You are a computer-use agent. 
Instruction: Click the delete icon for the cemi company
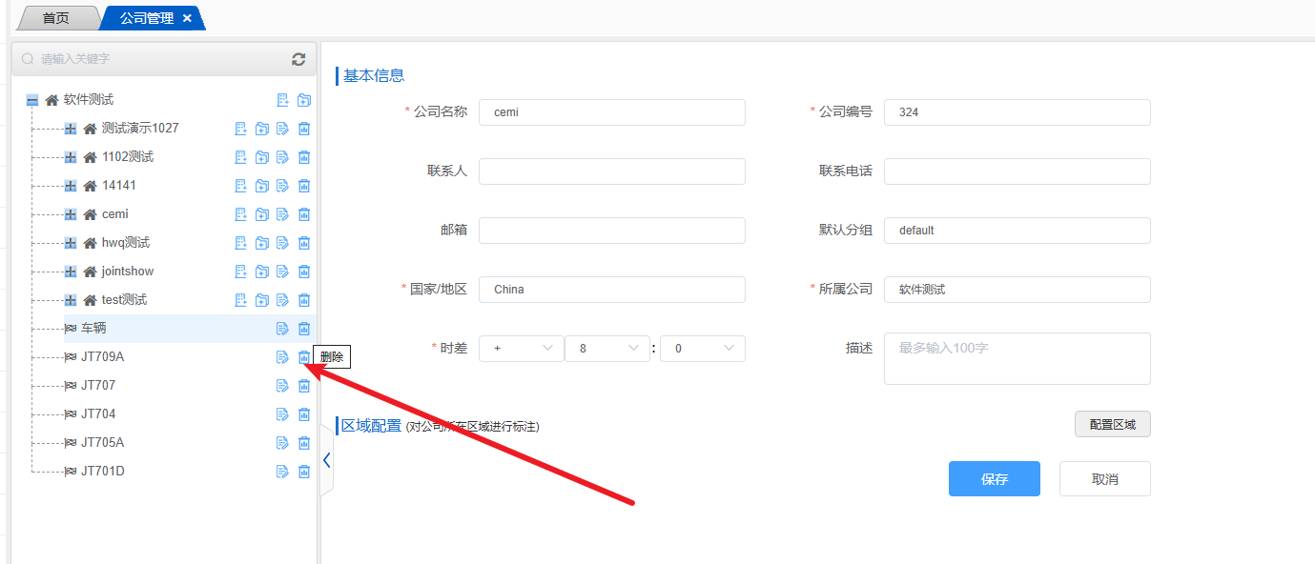(x=304, y=214)
